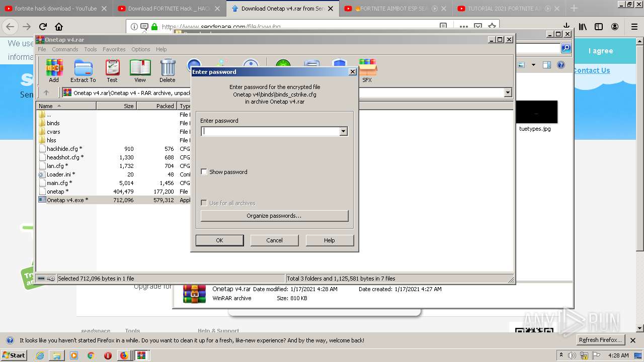
Task: Click Explorer search magnifier icon
Action: (x=566, y=48)
